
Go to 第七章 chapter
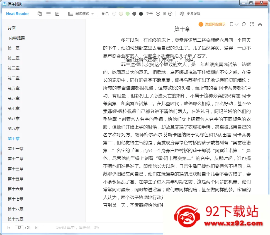(14, 108)
